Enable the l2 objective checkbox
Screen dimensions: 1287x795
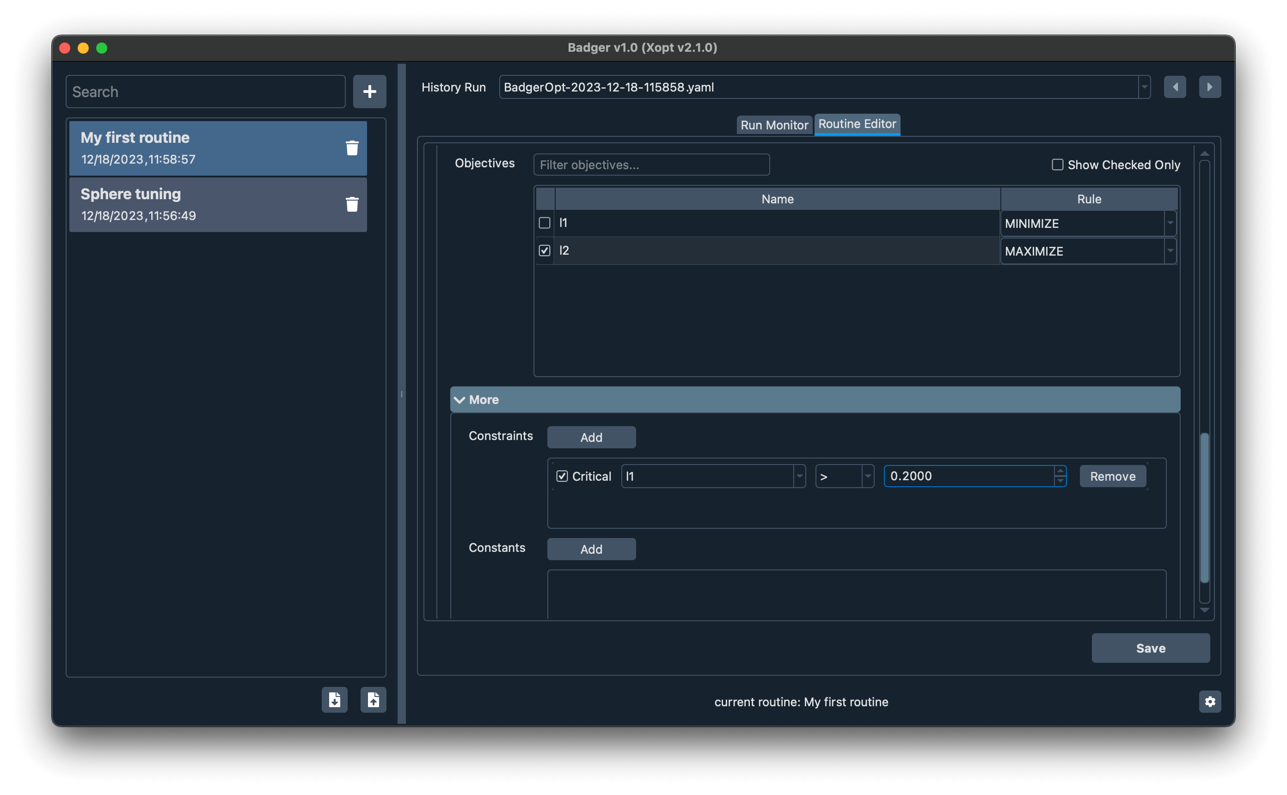coord(544,250)
